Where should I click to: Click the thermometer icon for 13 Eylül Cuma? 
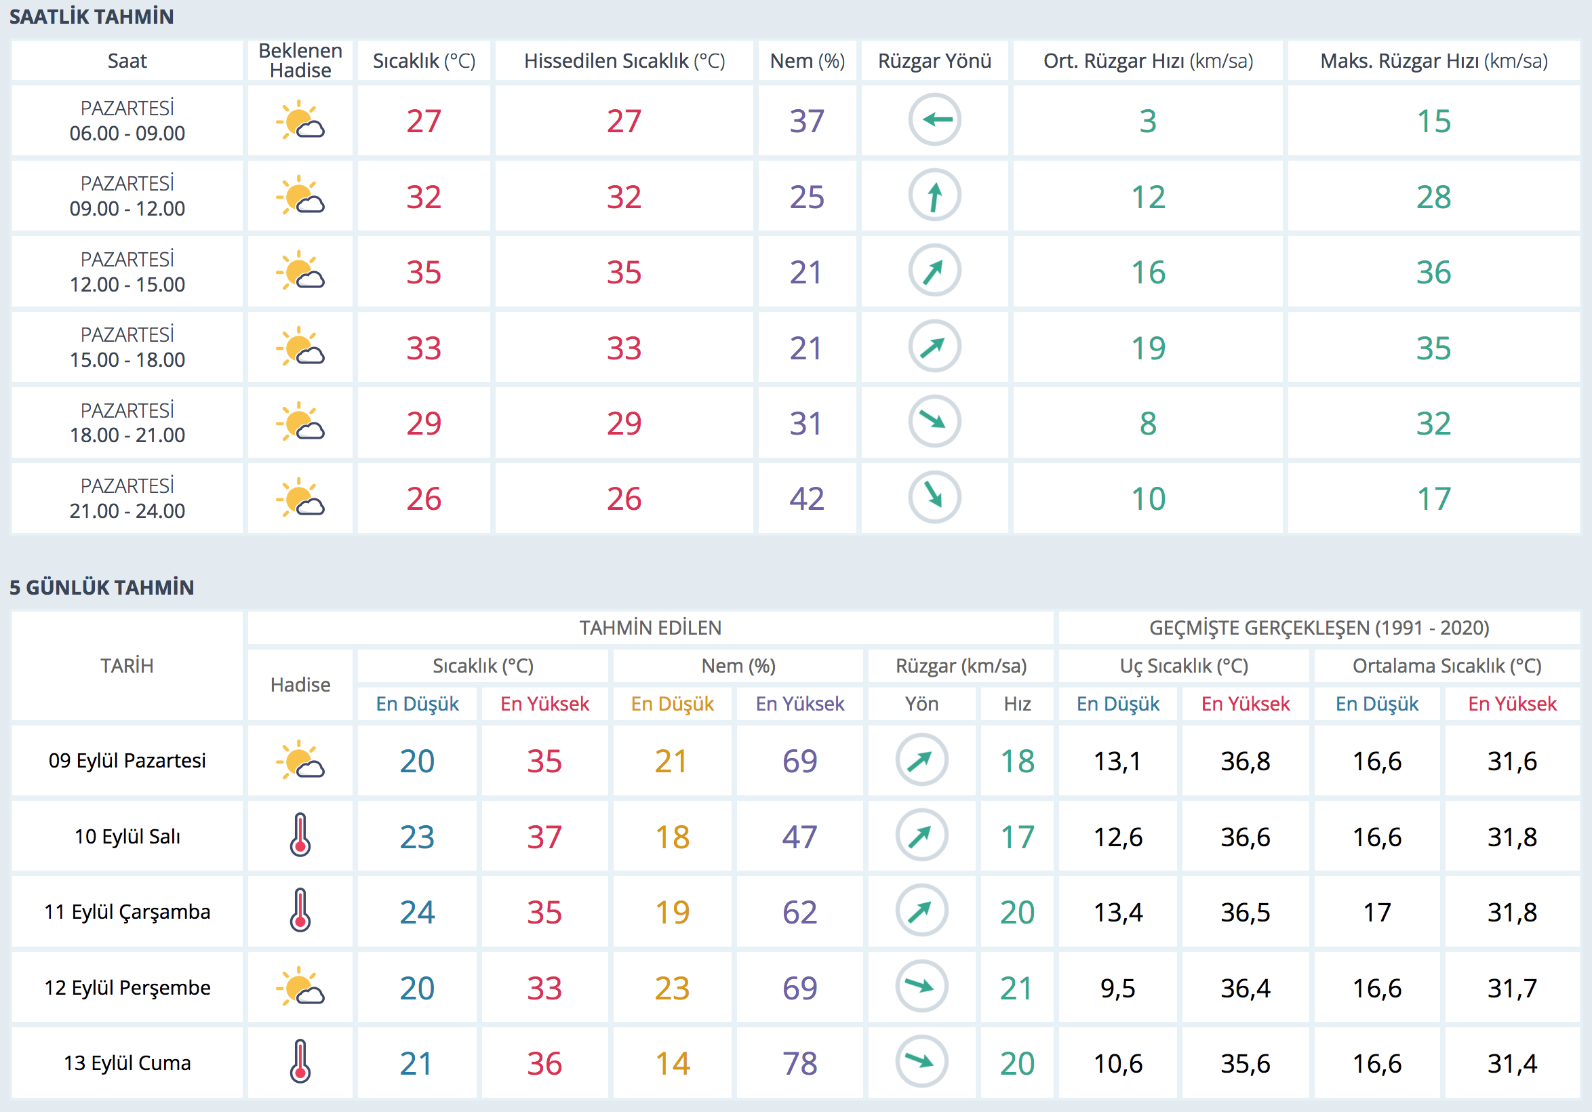[x=300, y=1061]
